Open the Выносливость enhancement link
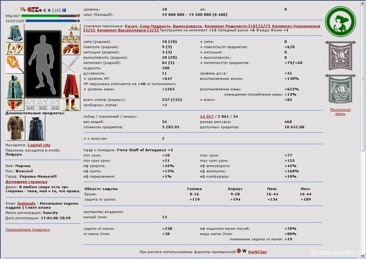 point(187,26)
